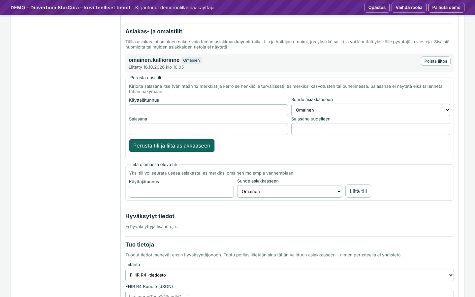Click the Liitäntä field label
Screen dimensions: 475x297
click(133, 264)
